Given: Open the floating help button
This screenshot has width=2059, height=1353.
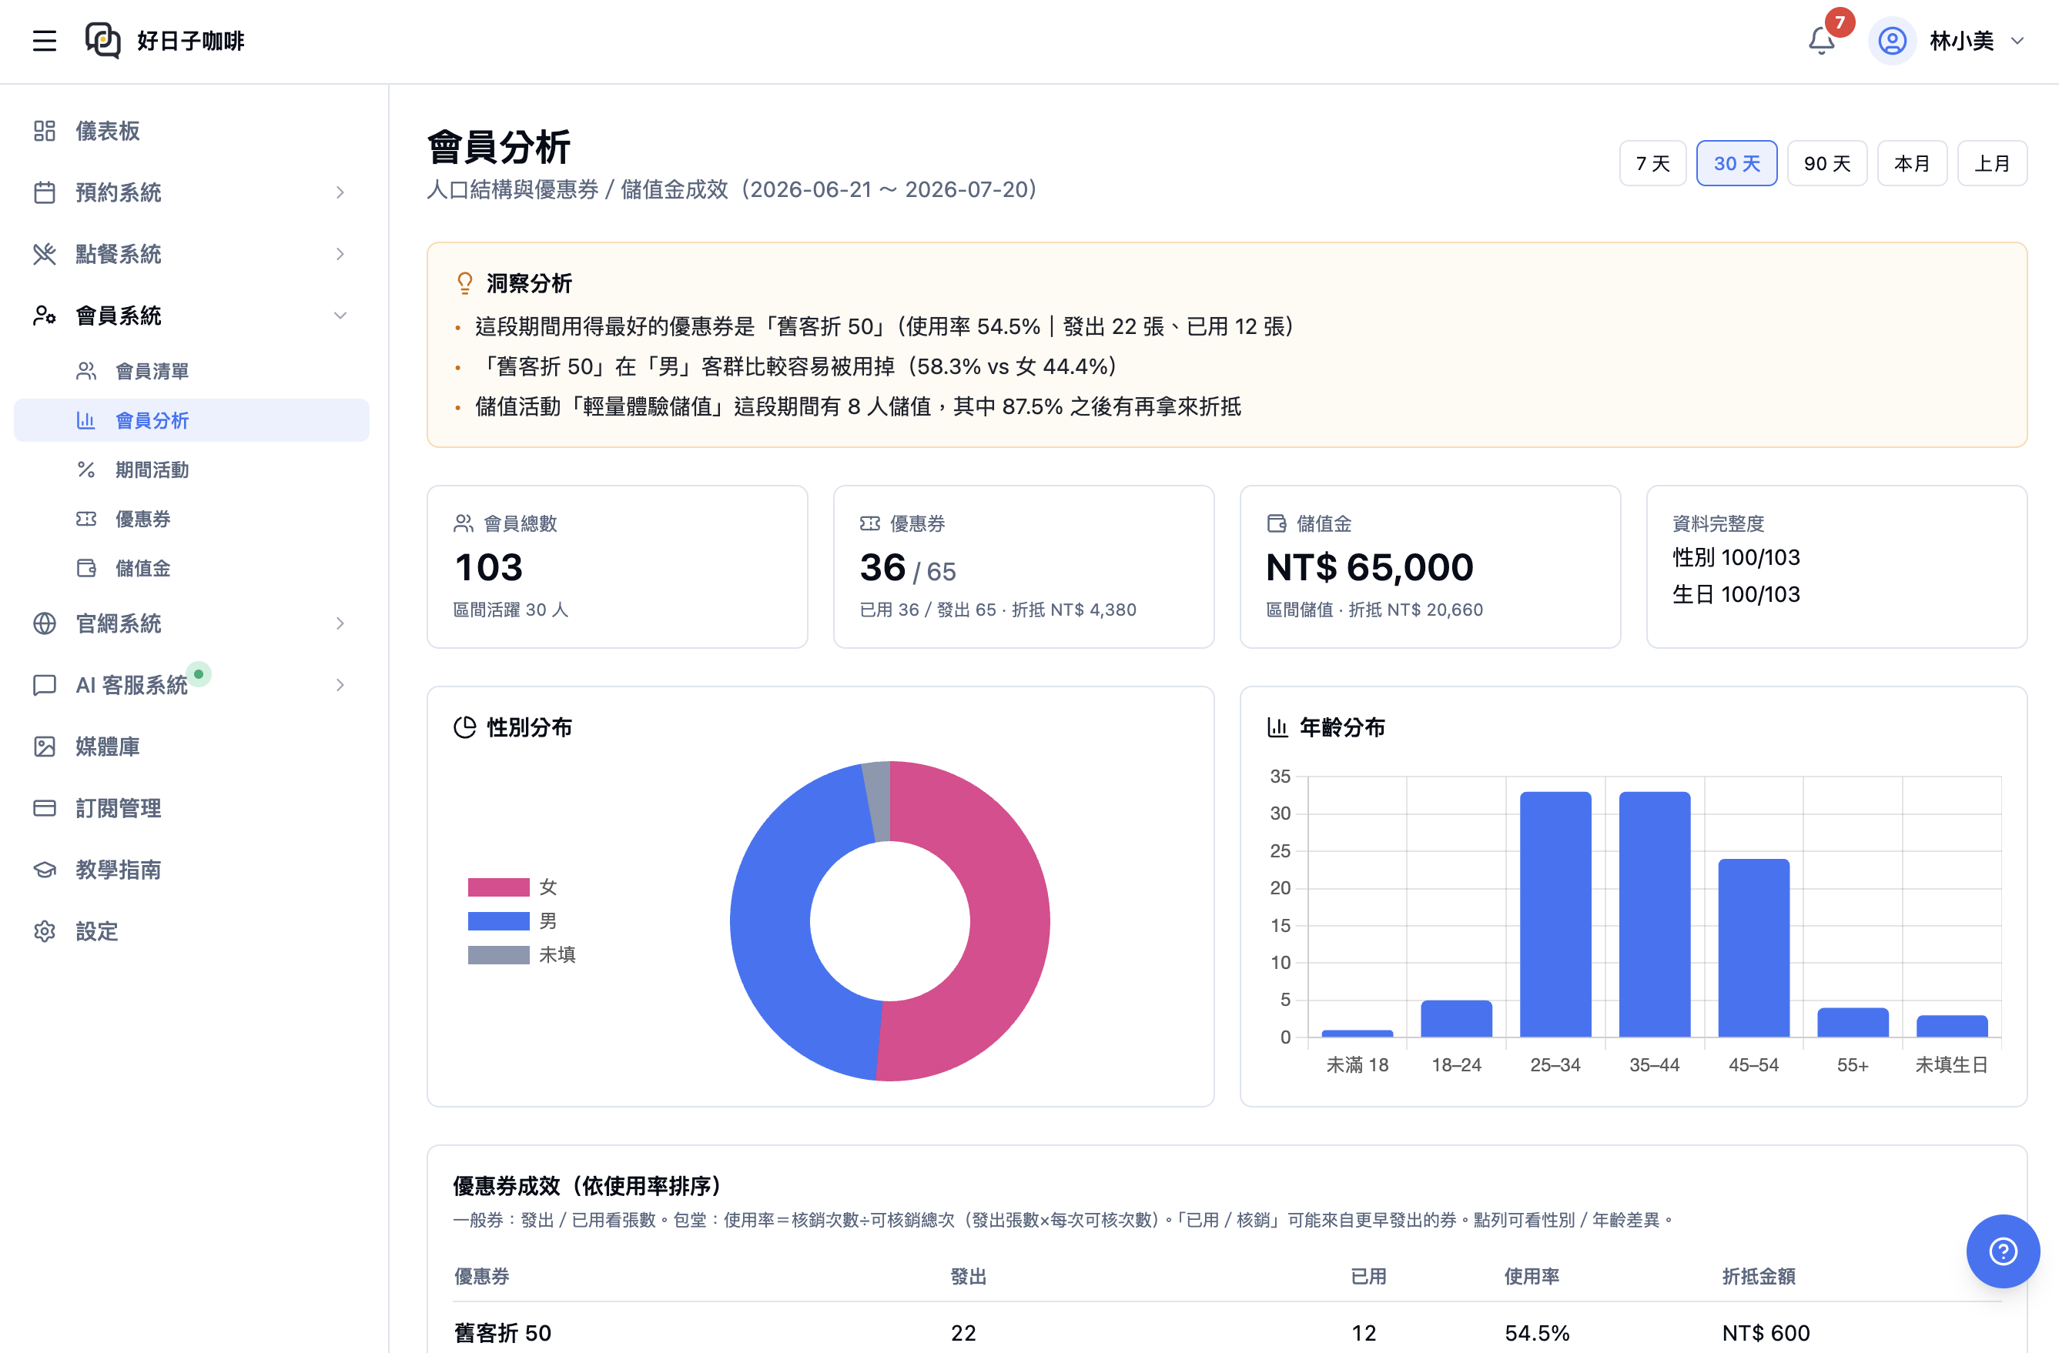Looking at the screenshot, I should 2003,1251.
